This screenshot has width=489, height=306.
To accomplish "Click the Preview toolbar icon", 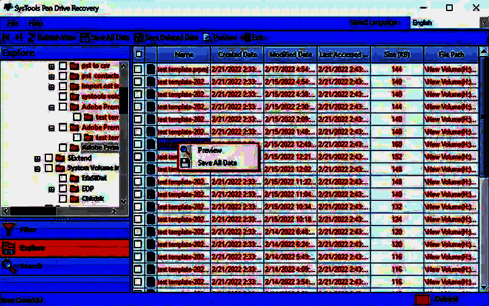I will pyautogui.click(x=207, y=37).
